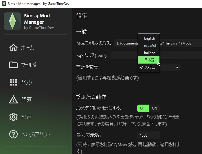Select English in the language list
Viewport: 202px width, 154px height.
pos(149,38)
